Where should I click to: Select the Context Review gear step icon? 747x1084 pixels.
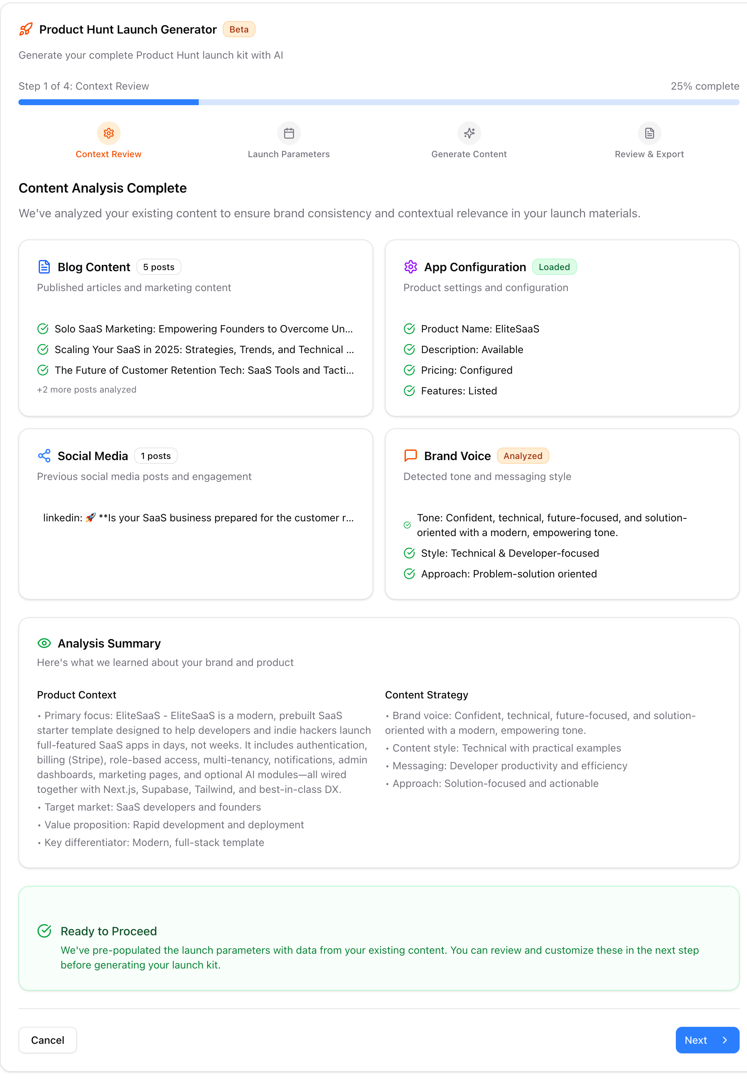tap(108, 133)
